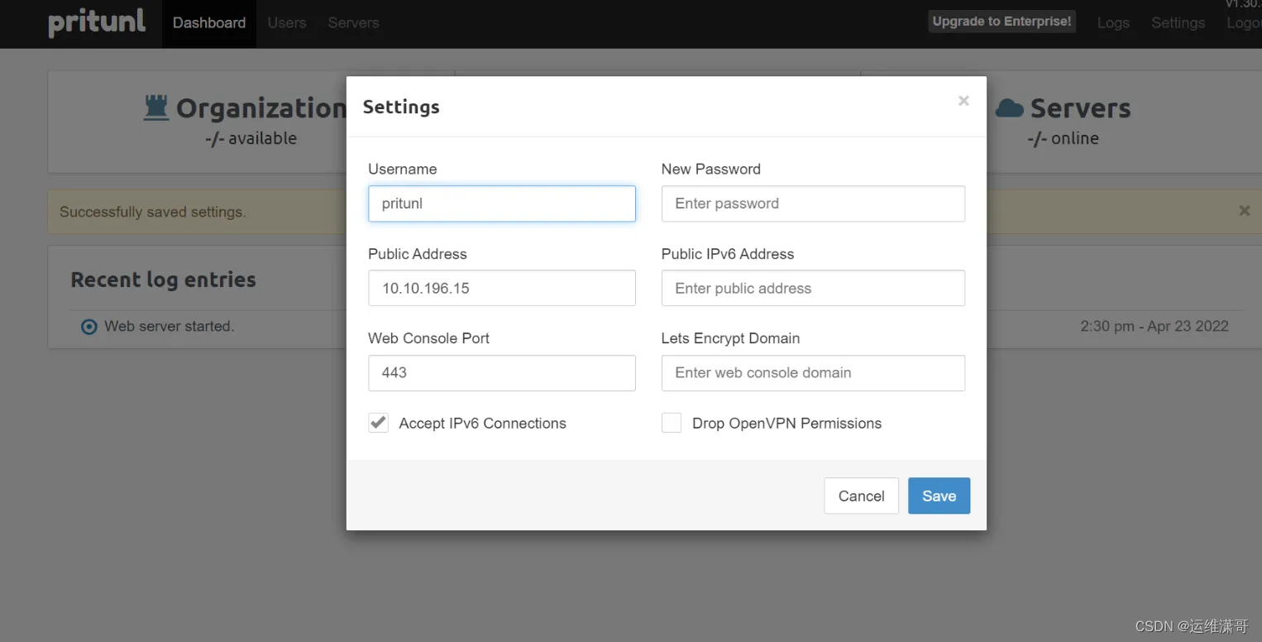Save the settings
The width and height of the screenshot is (1262, 642).
click(939, 496)
